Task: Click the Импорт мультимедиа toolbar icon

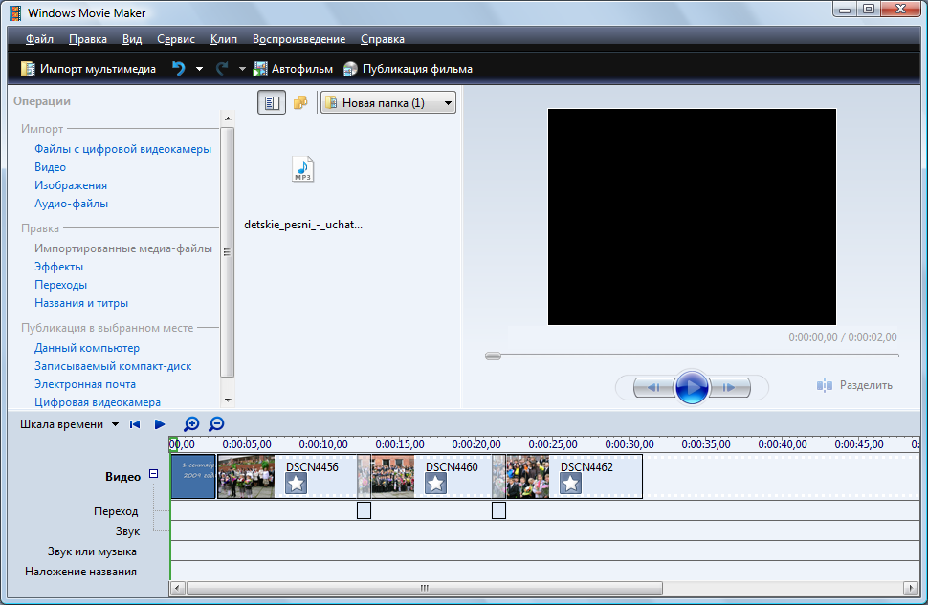Action: click(26, 68)
